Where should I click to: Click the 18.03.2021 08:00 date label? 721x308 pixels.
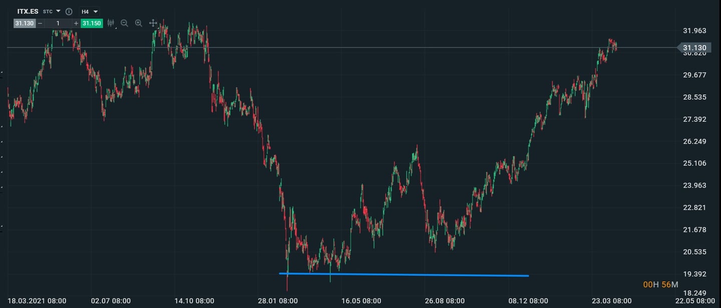pyautogui.click(x=37, y=300)
